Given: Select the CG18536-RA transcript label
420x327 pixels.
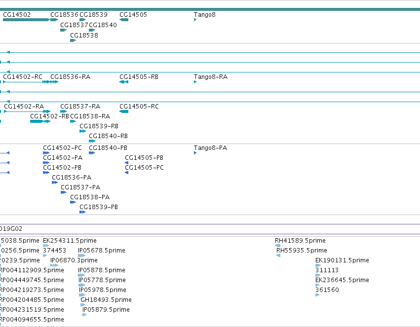Looking at the screenshot, I should (71, 77).
